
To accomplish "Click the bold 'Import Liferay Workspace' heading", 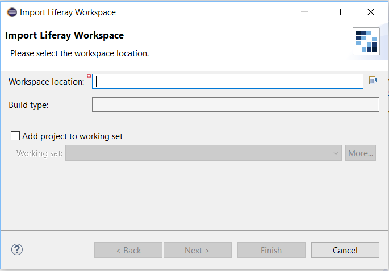I will point(65,35).
